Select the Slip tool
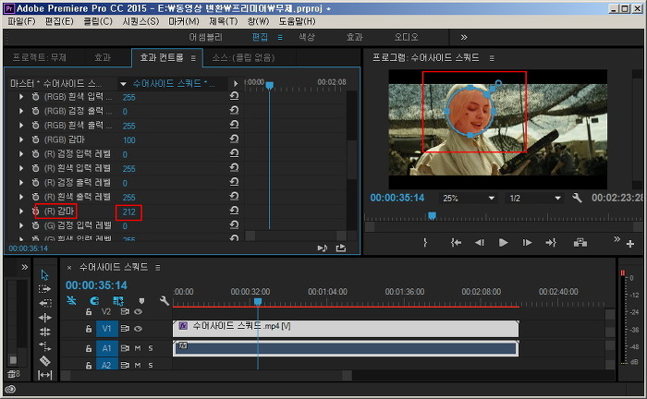This screenshot has height=399, width=647. click(45, 375)
